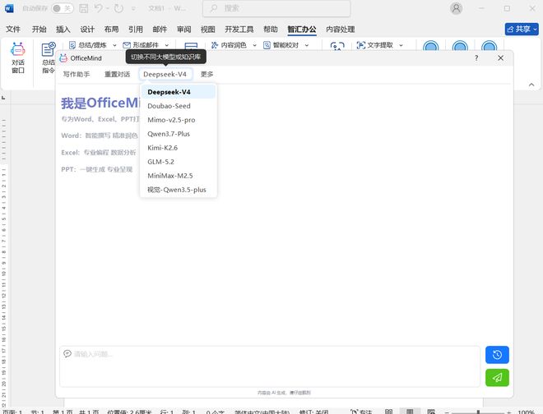Switch to print layout view icon
This screenshot has height=414, width=543.
click(x=410, y=412)
